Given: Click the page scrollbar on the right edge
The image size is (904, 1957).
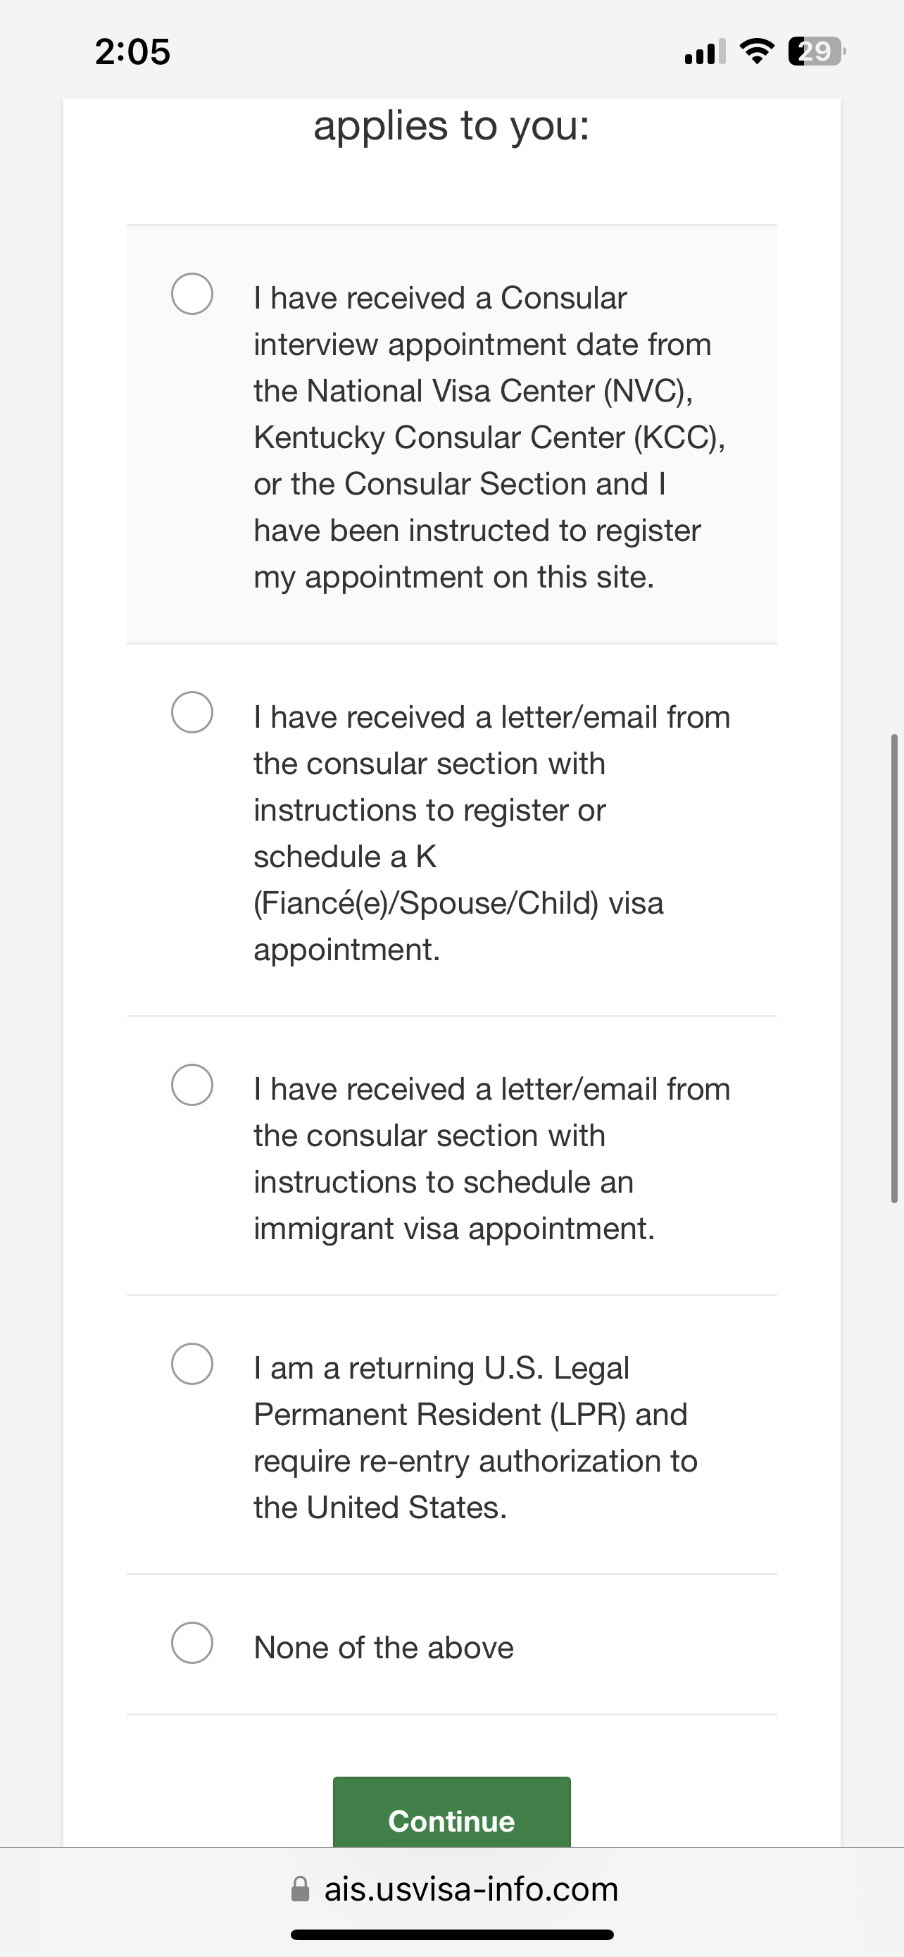Looking at the screenshot, I should [894, 969].
